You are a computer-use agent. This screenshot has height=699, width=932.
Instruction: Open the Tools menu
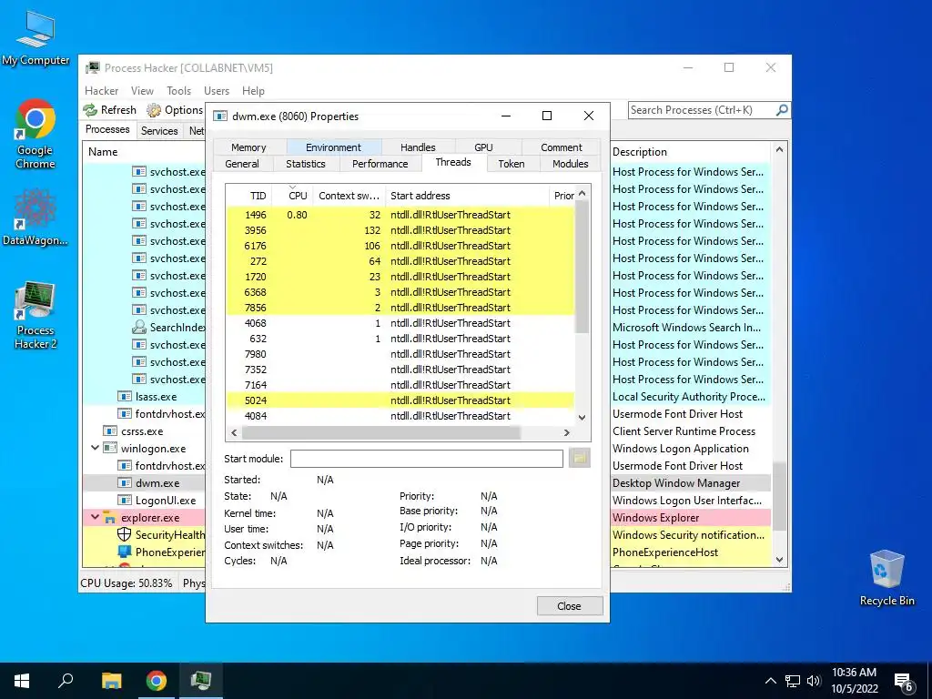point(179,90)
